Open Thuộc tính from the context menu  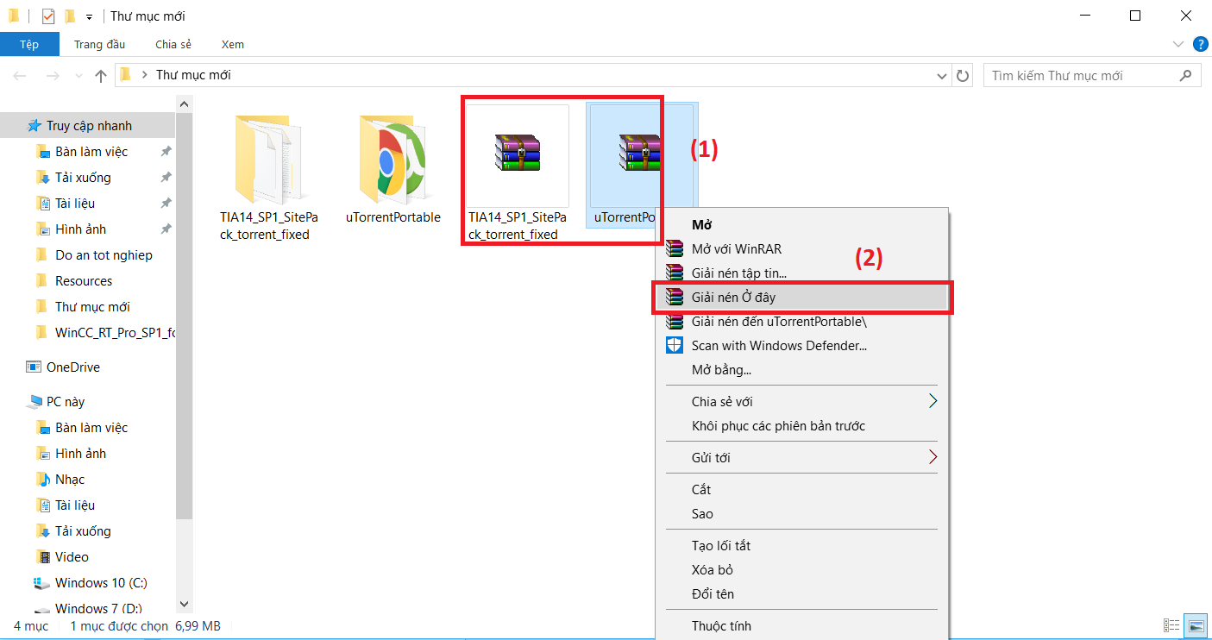click(x=802, y=625)
